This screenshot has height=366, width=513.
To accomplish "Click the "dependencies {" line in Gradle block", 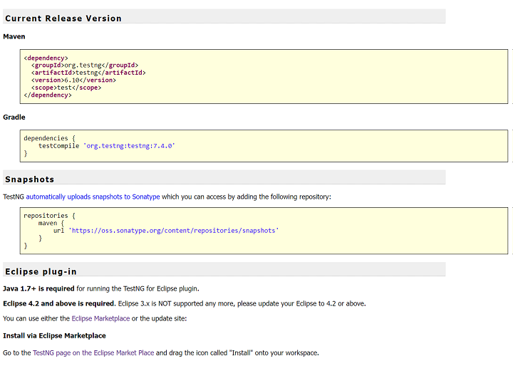I will [x=46, y=138].
